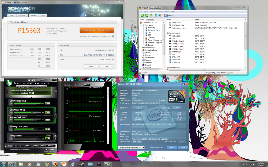Click View Result at 3DMark.com button

[x=97, y=30]
